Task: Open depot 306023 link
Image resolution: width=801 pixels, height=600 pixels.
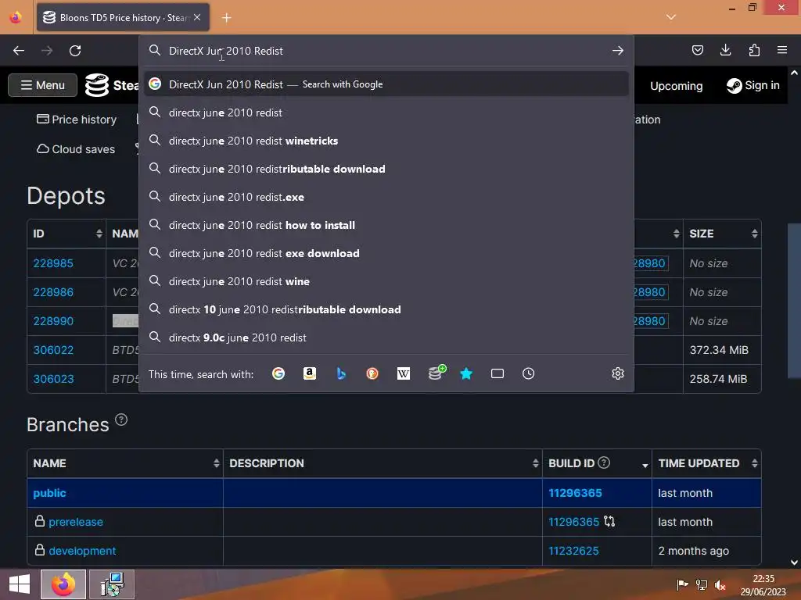Action: 53,379
